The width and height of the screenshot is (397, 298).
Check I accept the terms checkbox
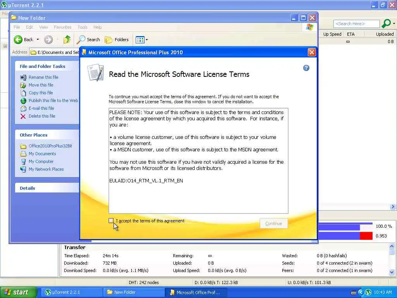(x=111, y=221)
